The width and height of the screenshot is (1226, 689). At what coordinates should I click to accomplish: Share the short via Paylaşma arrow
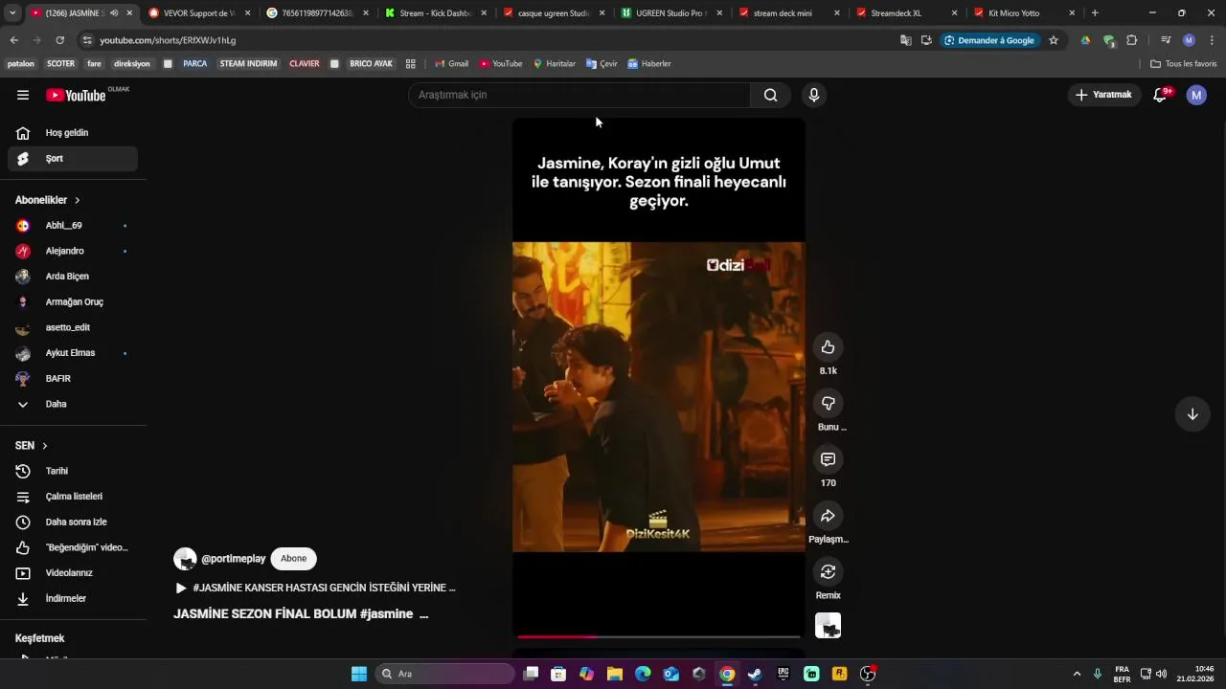(x=828, y=516)
